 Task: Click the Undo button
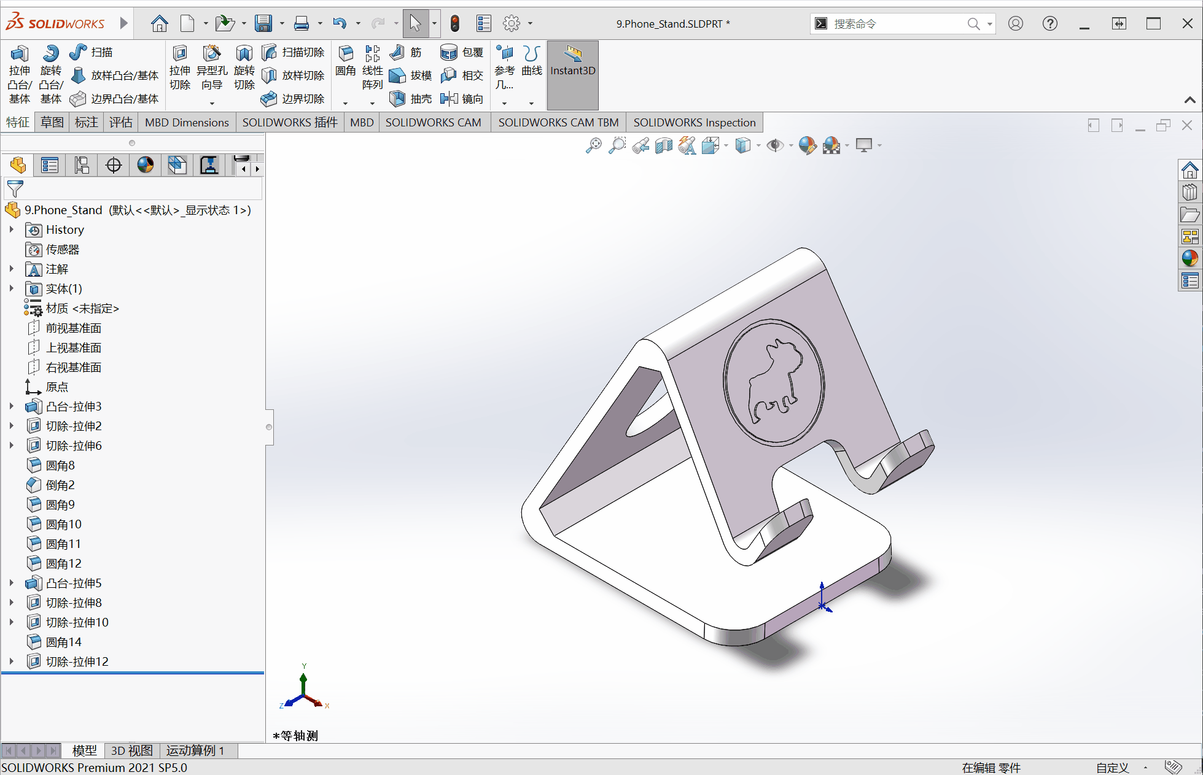pyautogui.click(x=340, y=24)
